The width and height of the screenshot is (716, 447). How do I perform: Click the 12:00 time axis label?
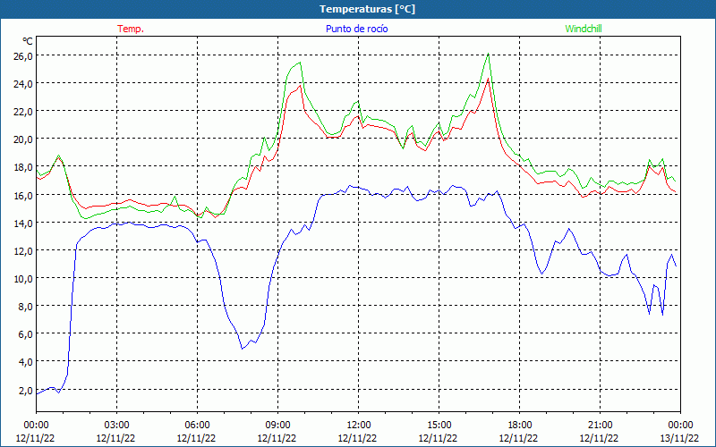[359, 426]
